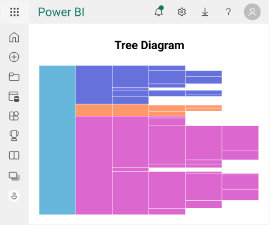
Task: Open the Data hub icon
Action: (x=14, y=96)
